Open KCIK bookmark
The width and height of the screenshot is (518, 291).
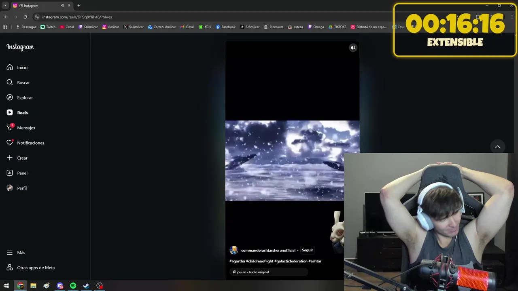point(205,27)
